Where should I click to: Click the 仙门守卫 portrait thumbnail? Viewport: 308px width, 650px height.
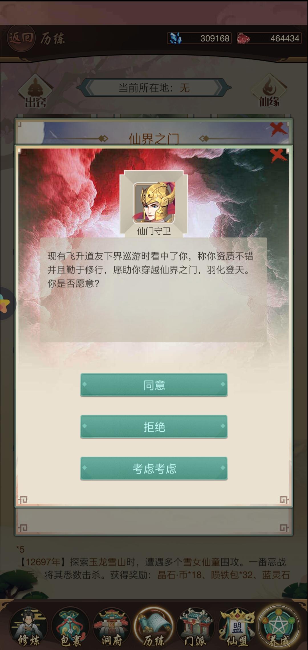pos(154,203)
